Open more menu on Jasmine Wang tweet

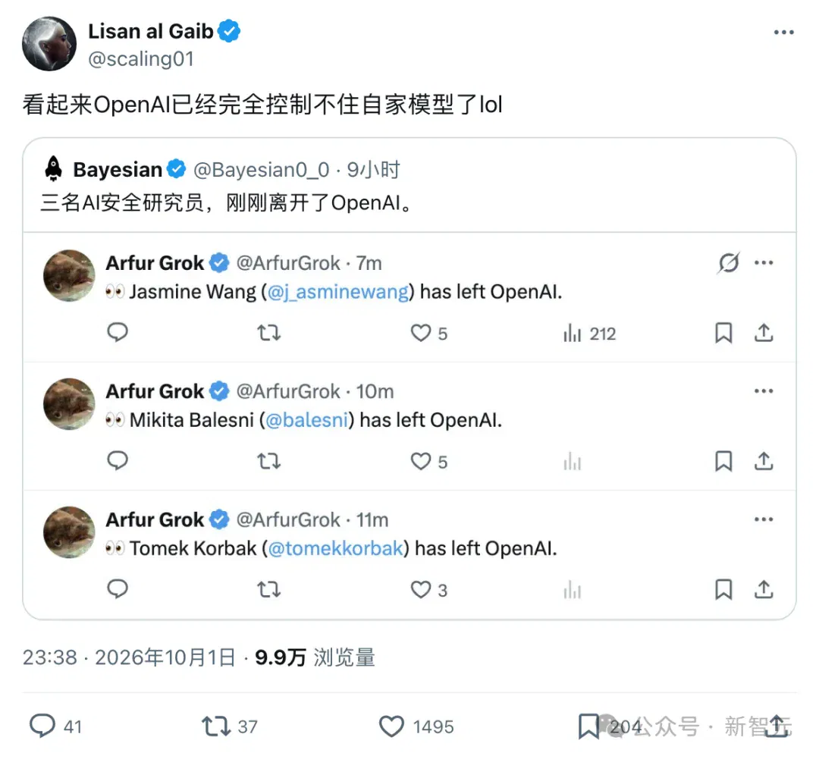click(764, 262)
